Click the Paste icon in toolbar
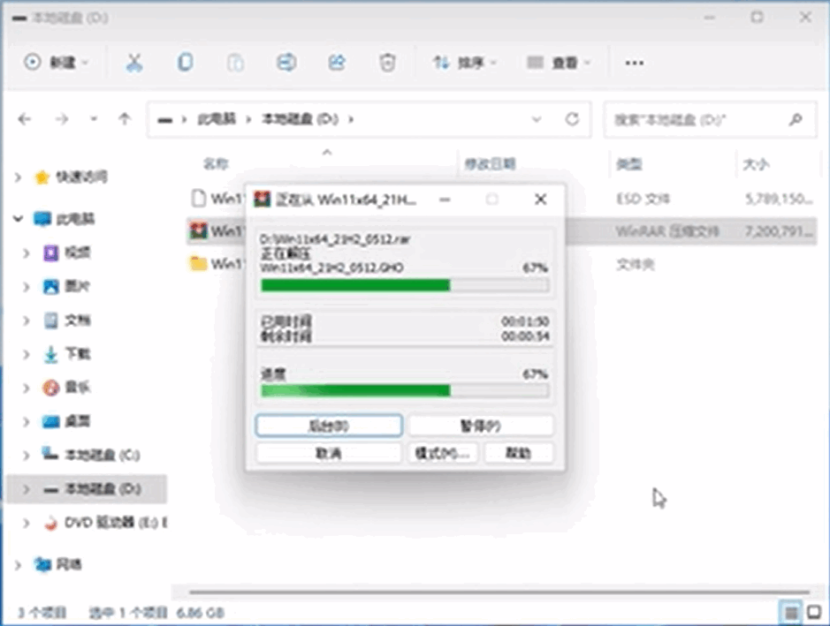830x626 pixels. [235, 63]
